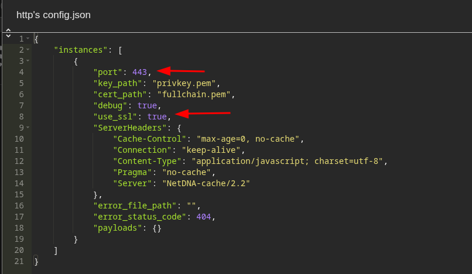Click the "fullchain.pem" string value
The height and width of the screenshot is (274, 472).
(194, 94)
